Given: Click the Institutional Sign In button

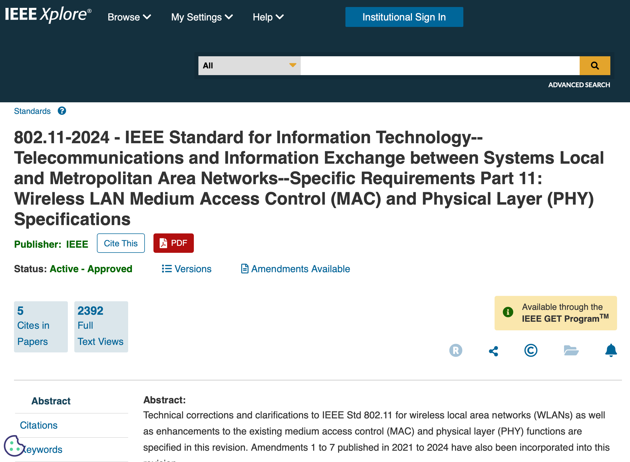Looking at the screenshot, I should 404,17.
